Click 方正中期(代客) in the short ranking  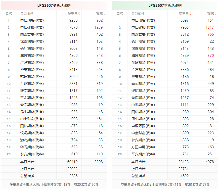[x=143, y=147]
